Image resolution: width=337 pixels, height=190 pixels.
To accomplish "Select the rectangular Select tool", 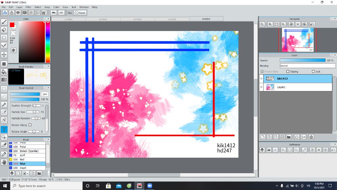I will [x=4, y=89].
